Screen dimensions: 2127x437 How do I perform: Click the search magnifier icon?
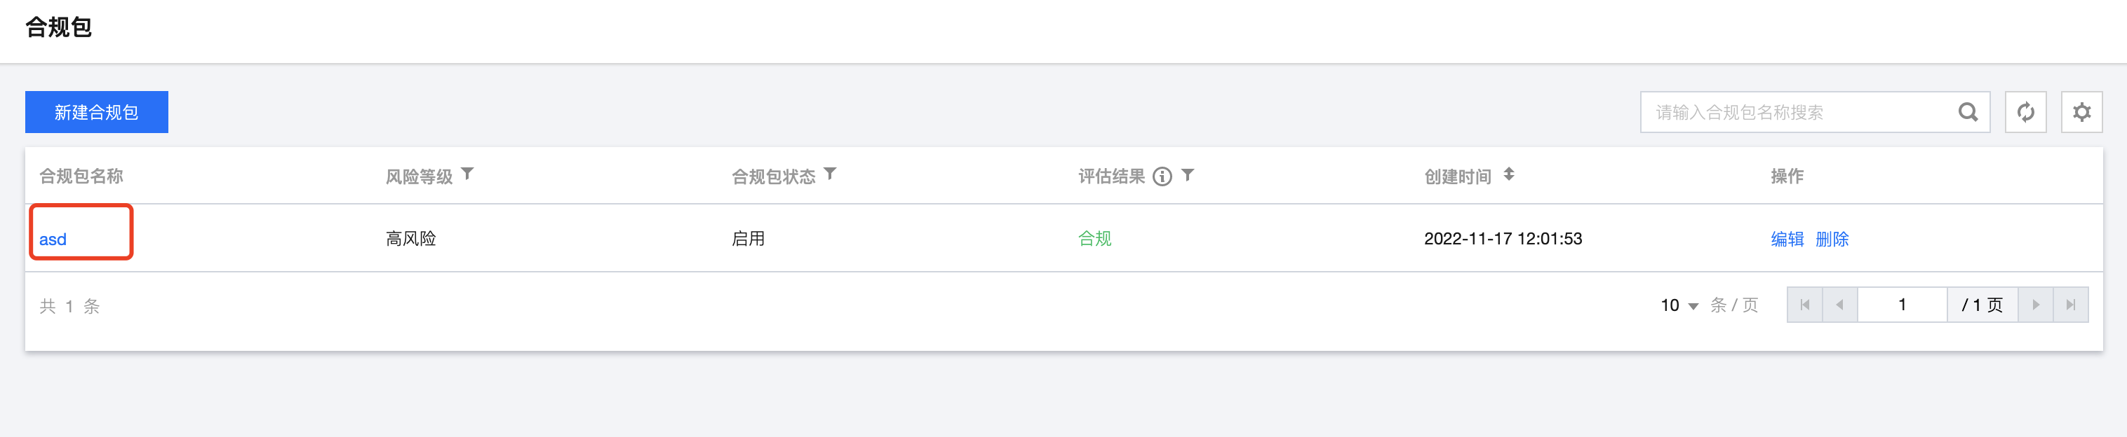[1968, 112]
